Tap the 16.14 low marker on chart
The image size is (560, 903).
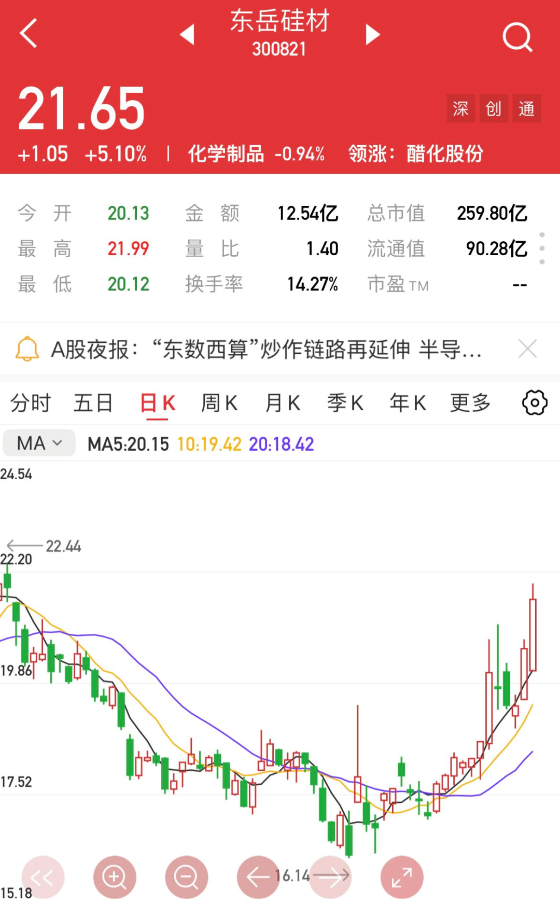(292, 876)
